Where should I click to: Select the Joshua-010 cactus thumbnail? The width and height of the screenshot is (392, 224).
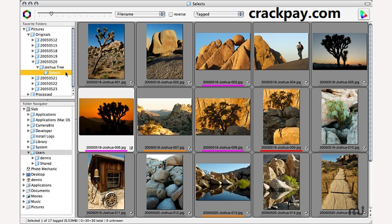[339, 116]
